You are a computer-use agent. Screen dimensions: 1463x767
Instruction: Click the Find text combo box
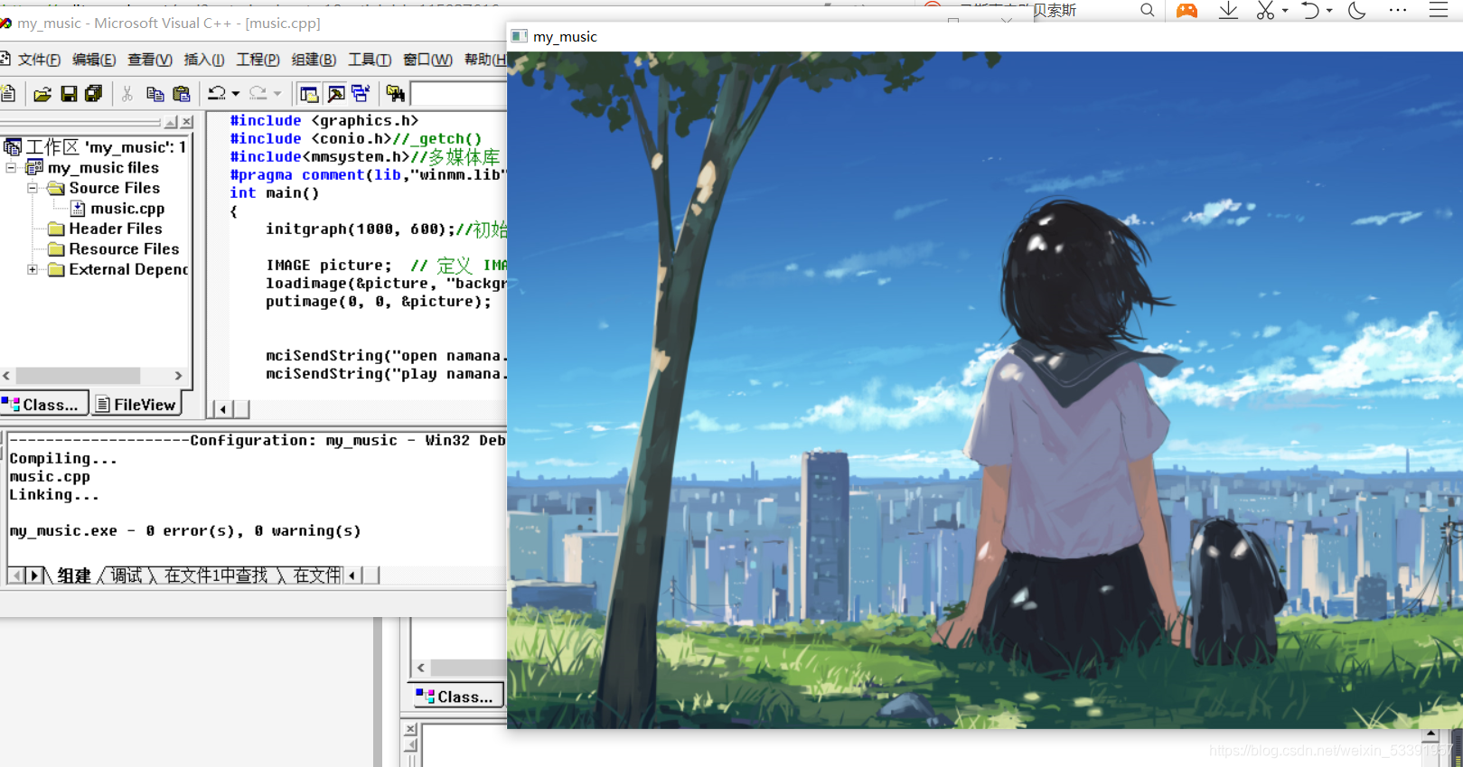(x=459, y=94)
